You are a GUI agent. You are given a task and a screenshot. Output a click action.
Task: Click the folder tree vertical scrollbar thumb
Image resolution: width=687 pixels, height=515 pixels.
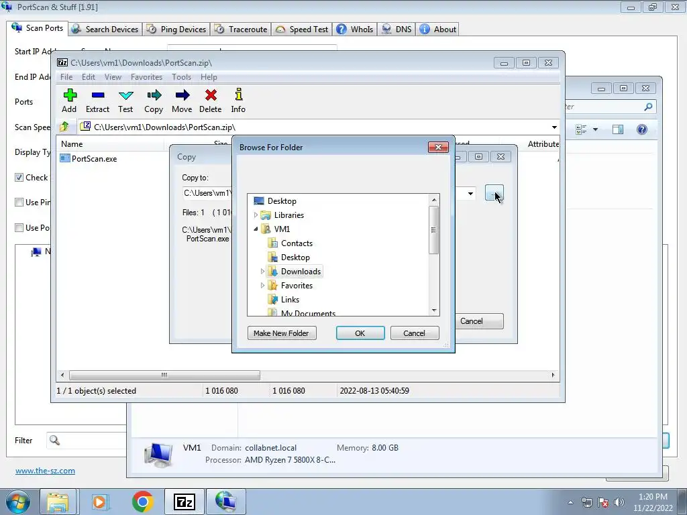[433, 230]
